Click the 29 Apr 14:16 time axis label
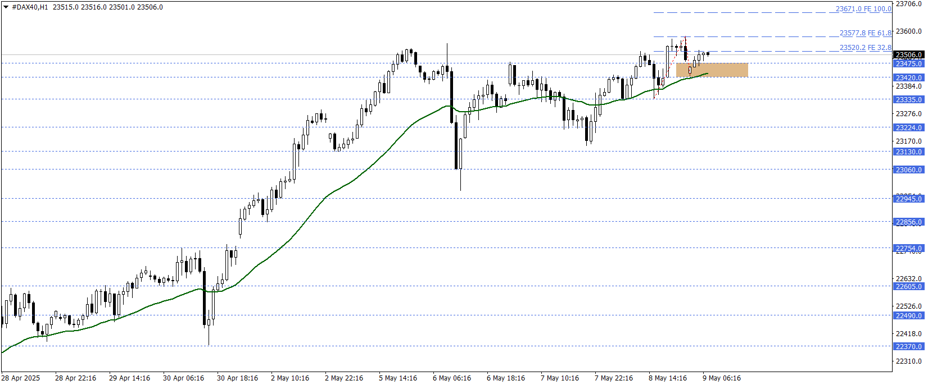This screenshot has width=928, height=385. coord(129,378)
